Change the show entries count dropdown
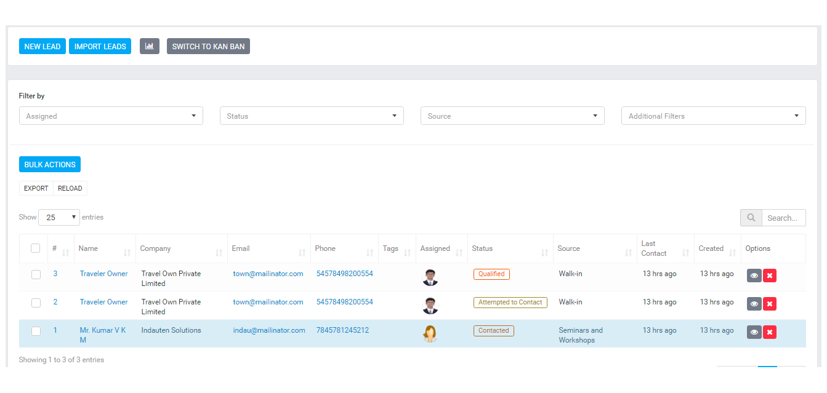This screenshot has height=393, width=827. tap(59, 217)
